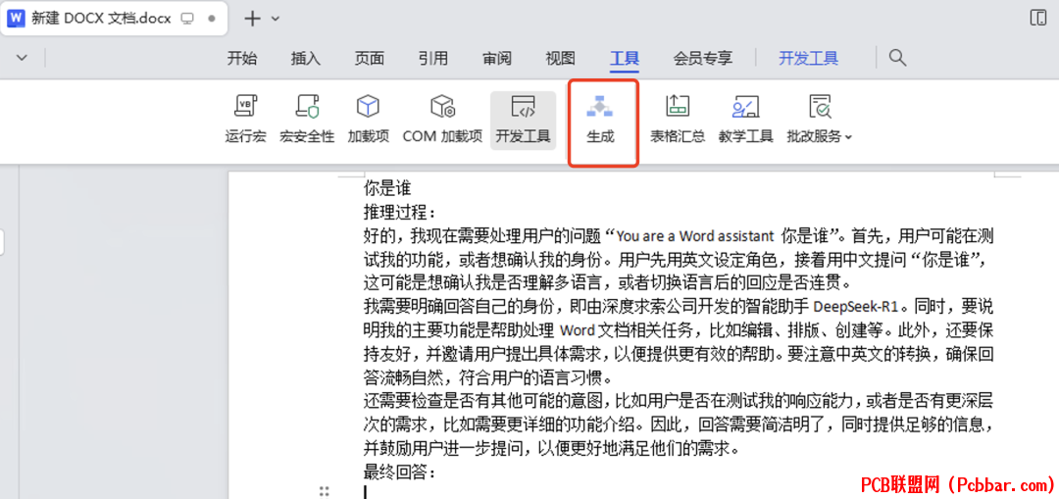This screenshot has width=1059, height=499.
Task: Add a new tab with plus button
Action: coord(252,19)
